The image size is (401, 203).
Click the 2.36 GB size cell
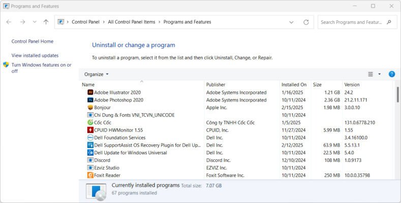[332, 100]
